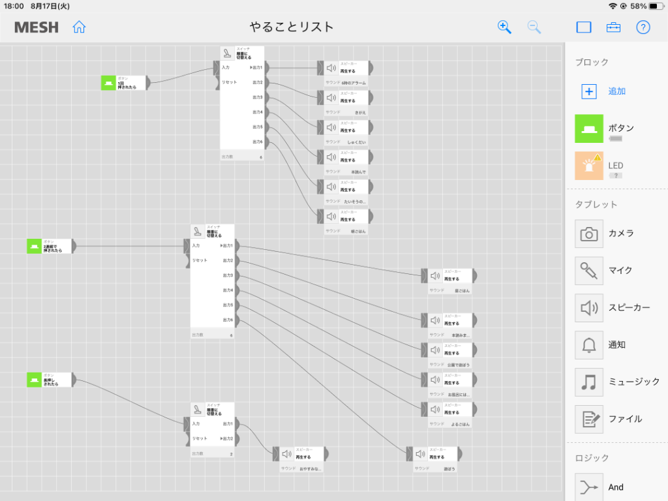Tap the やることリスト recipe title

click(292, 27)
